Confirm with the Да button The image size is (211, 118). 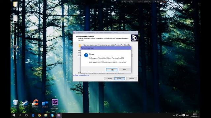tap(111, 69)
